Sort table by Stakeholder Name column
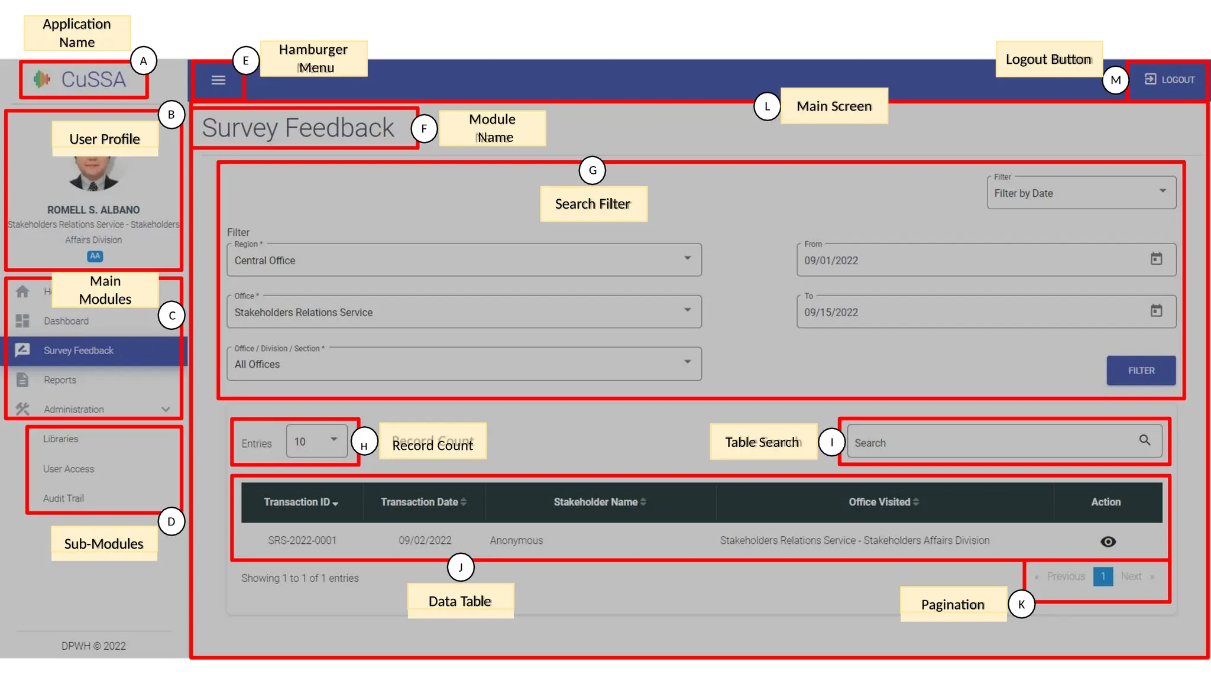 click(600, 502)
